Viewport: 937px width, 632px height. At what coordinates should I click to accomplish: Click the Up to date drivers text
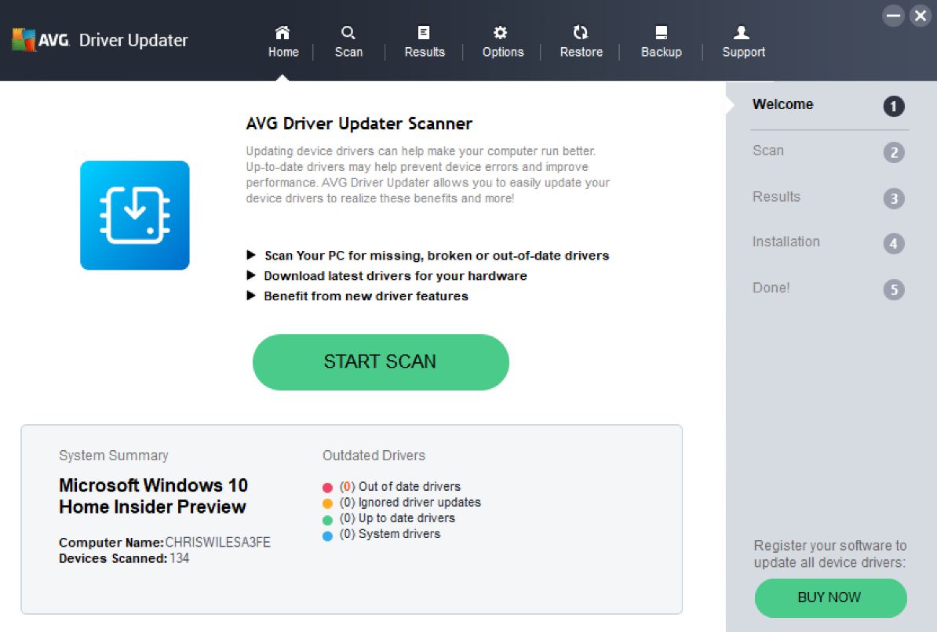click(x=397, y=518)
